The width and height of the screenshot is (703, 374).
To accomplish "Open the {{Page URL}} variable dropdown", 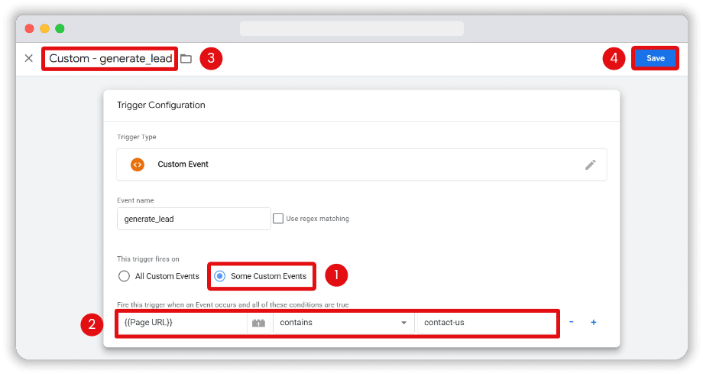I will pos(182,323).
